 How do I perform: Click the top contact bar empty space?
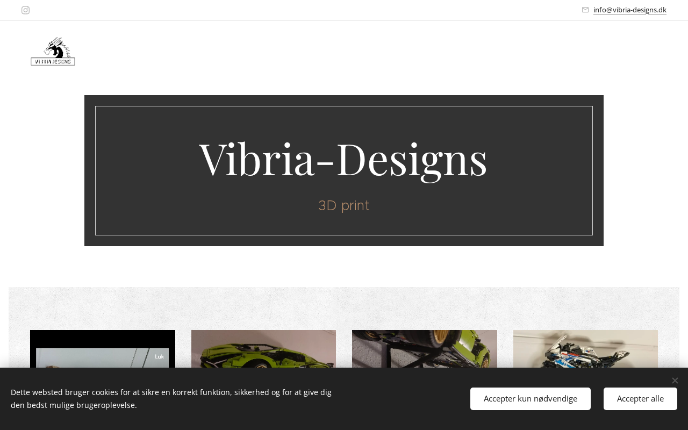(306, 10)
